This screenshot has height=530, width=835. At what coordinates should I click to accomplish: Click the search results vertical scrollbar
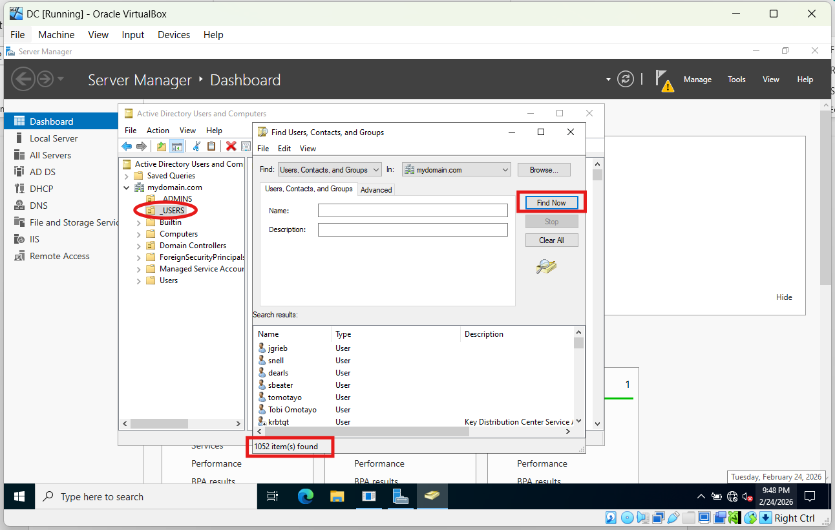[x=578, y=377]
